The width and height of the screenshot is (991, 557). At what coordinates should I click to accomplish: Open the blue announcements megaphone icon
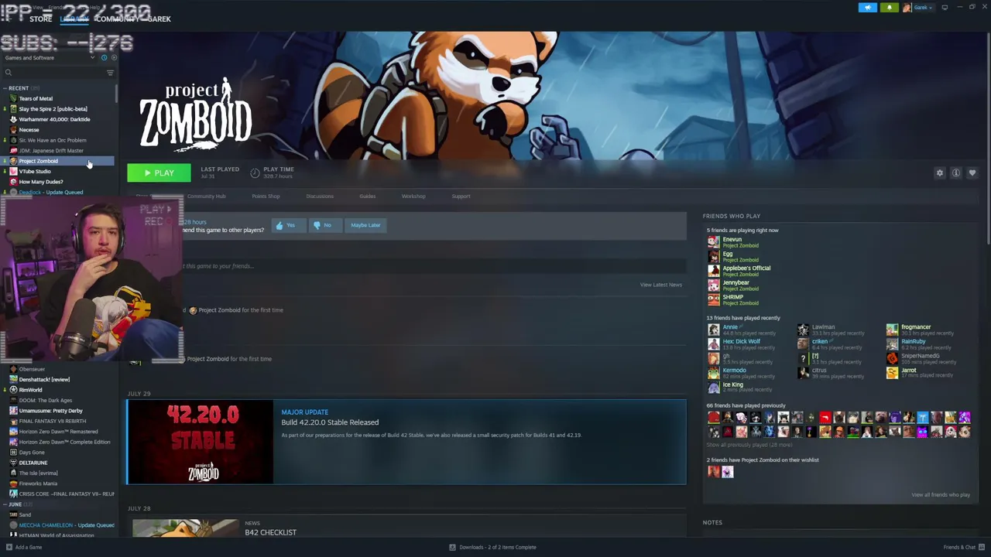tap(867, 8)
